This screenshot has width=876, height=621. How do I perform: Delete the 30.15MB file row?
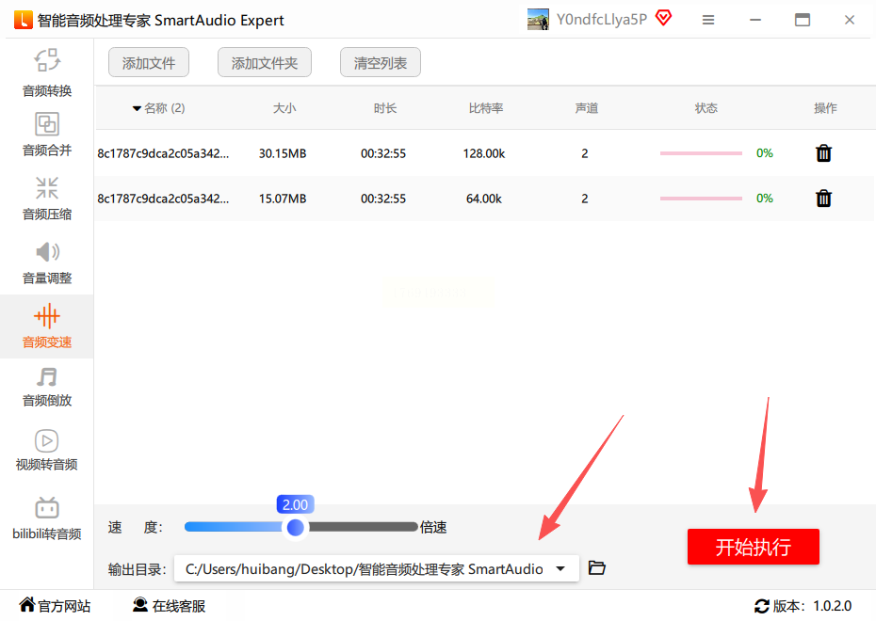(x=823, y=152)
